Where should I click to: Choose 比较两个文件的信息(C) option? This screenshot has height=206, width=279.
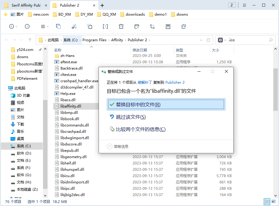(x=166, y=129)
